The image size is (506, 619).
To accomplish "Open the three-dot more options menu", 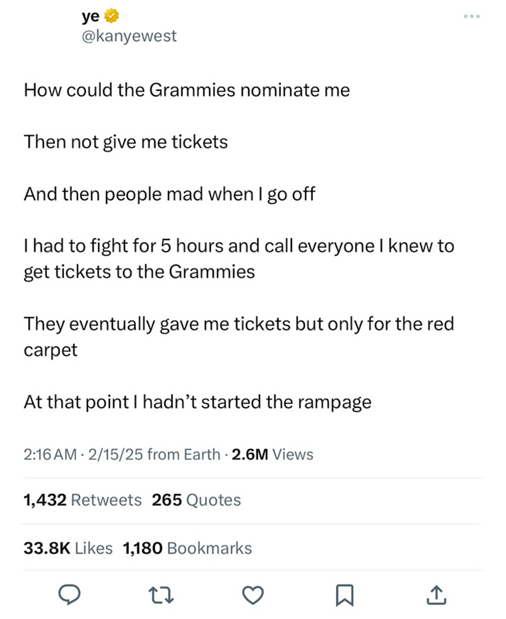I will 472,16.
